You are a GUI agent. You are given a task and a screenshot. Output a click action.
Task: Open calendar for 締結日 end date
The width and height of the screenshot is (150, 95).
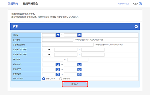pos(79,35)
